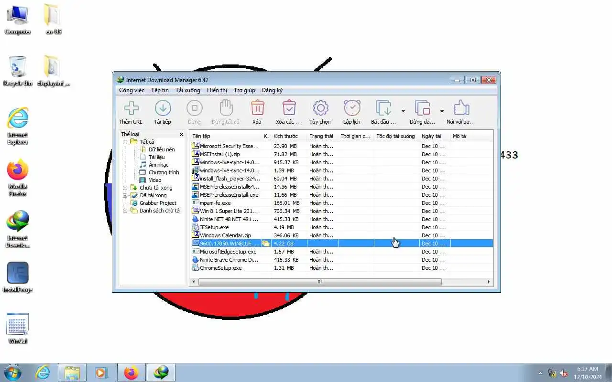
Task: Select MSEInstall (1).zip row
Action: click(342, 154)
